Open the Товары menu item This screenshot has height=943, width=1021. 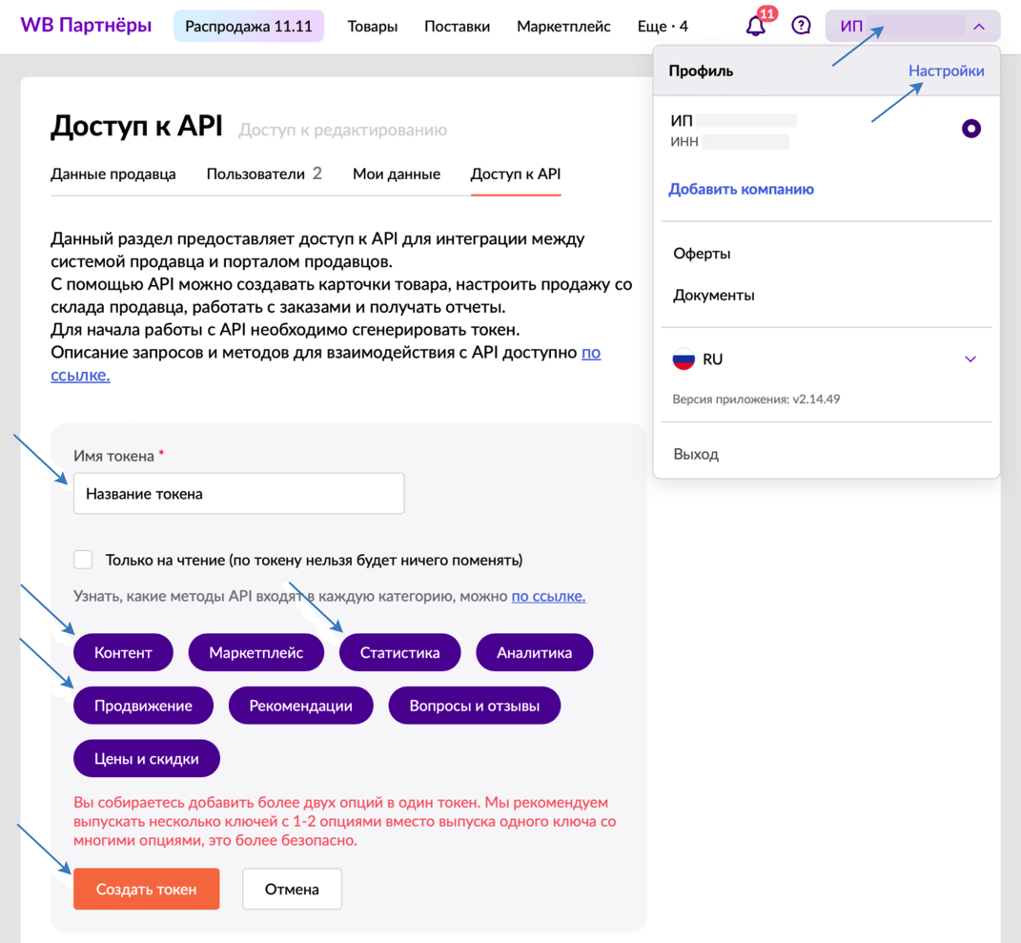pos(372,26)
